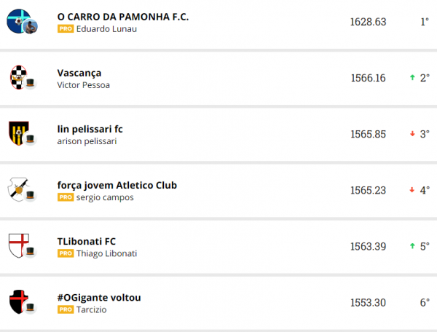Click TLibonati FC red cross shield
The height and width of the screenshot is (332, 437).
(19, 245)
